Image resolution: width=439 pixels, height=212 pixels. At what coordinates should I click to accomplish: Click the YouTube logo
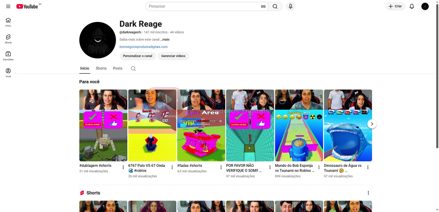point(27,6)
